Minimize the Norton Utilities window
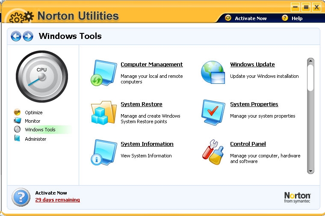 pos(295,7)
